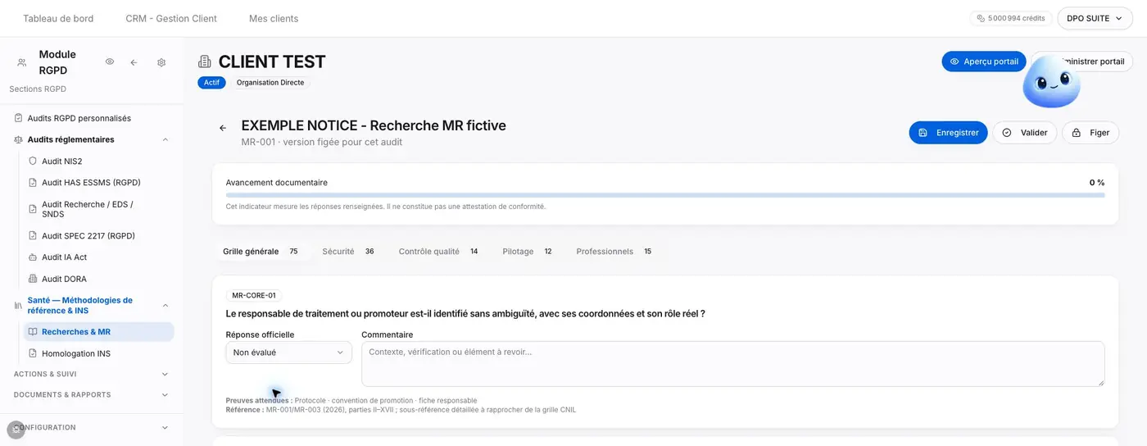Screen dimensions: 1147x446
Task: Click the file icon of Audit Recherche / EDS
Action: coord(33,209)
